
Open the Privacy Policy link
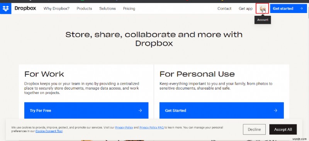(x=124, y=128)
